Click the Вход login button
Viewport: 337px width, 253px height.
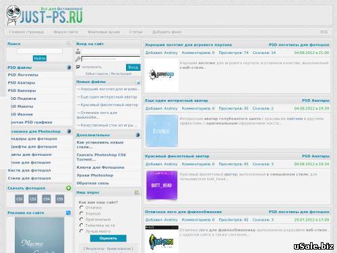[133, 67]
